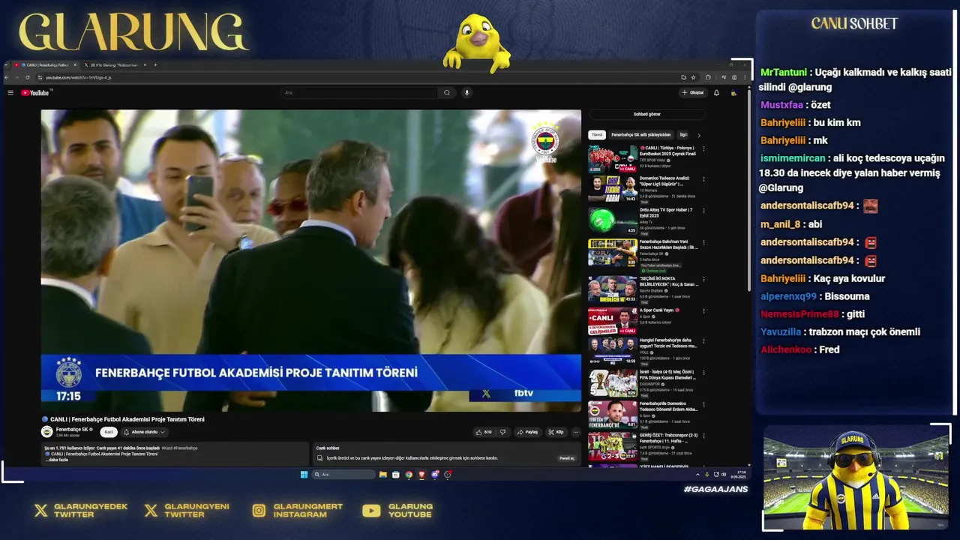The width and height of the screenshot is (960, 540).
Task: Open Ordu Altaş TV Spor Haber thumbnail
Action: (x=613, y=220)
